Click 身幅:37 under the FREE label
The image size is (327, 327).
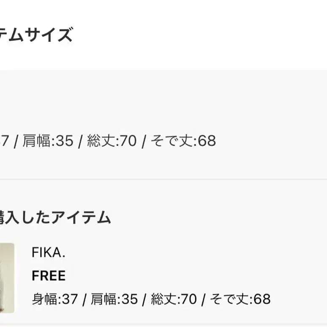(x=55, y=299)
